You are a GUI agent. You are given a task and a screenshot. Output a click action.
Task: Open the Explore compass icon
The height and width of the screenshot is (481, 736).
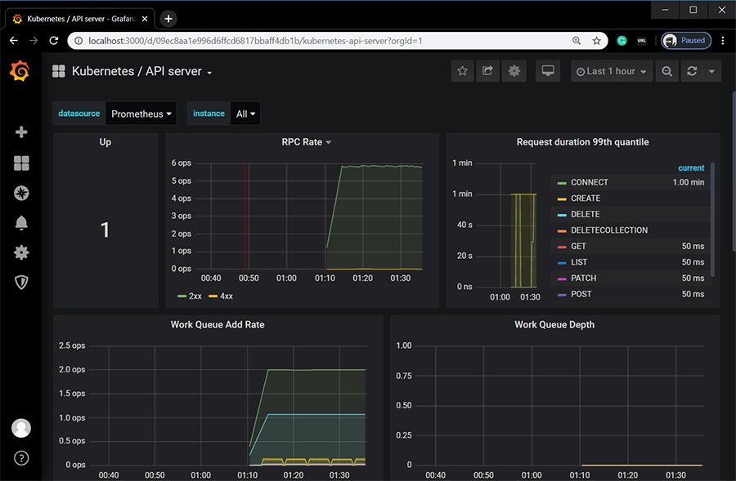[x=21, y=194]
